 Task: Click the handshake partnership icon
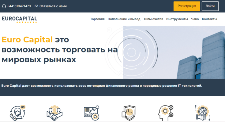(x=54, y=113)
